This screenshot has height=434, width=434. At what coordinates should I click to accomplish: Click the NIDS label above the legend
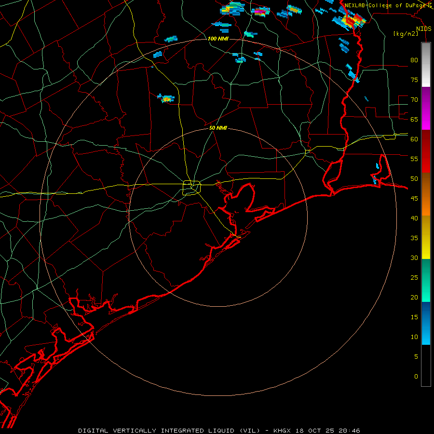pyautogui.click(x=423, y=29)
